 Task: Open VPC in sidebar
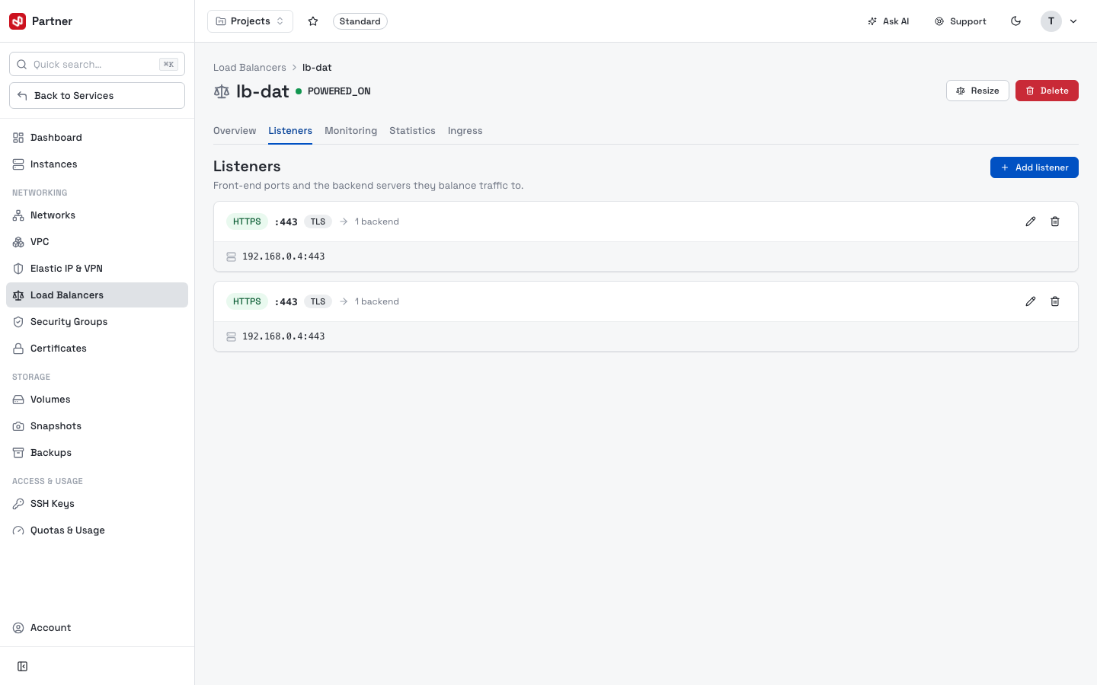click(x=97, y=242)
